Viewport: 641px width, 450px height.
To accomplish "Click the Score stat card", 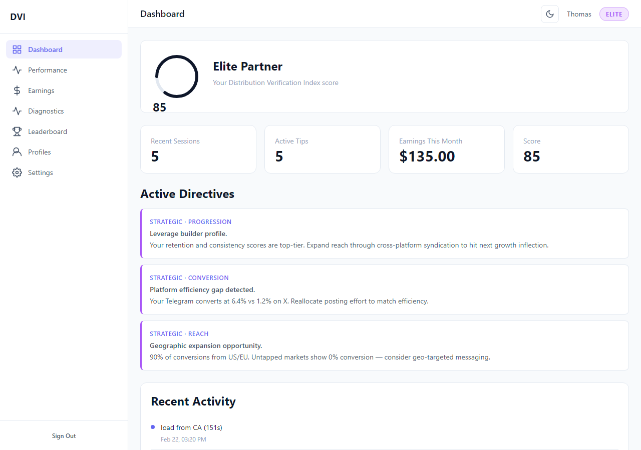I will pyautogui.click(x=571, y=149).
